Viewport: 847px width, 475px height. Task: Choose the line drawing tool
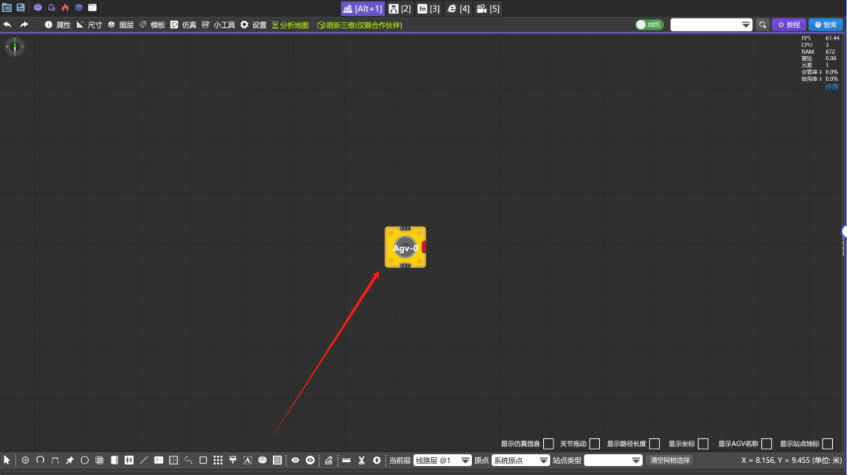(144, 460)
